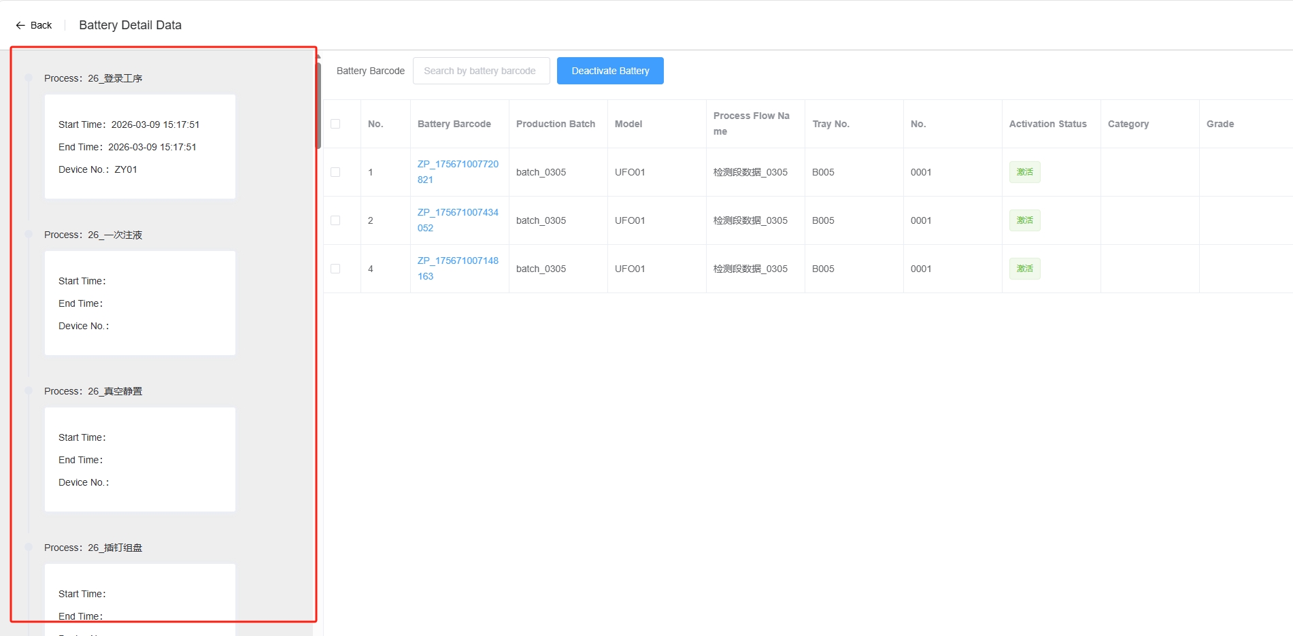Viewport: 1293px width, 636px height.
Task: Click the Battery Detail Data page title
Action: (x=131, y=25)
